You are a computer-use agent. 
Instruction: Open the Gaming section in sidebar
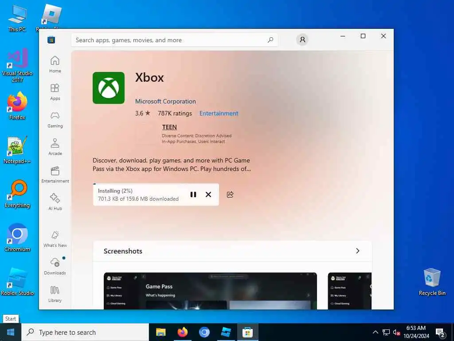(x=55, y=119)
